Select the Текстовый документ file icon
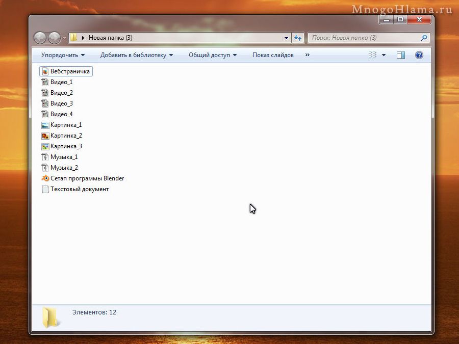The height and width of the screenshot is (344, 459). (45, 189)
